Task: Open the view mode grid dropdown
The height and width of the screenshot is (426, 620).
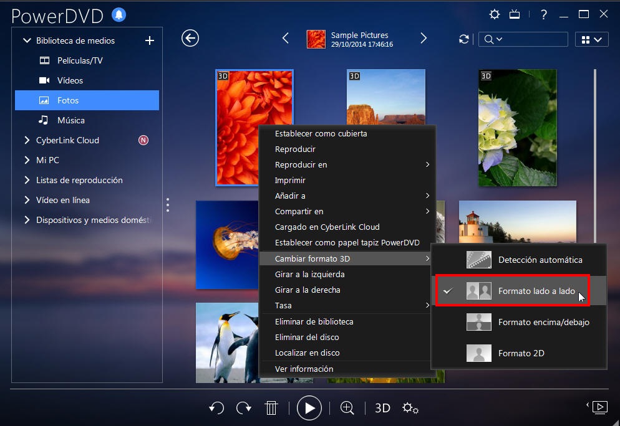Action: 591,39
